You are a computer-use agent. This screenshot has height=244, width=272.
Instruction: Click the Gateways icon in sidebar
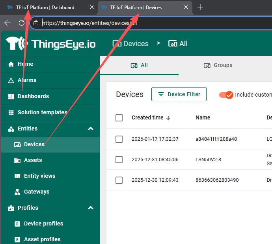[17, 192]
